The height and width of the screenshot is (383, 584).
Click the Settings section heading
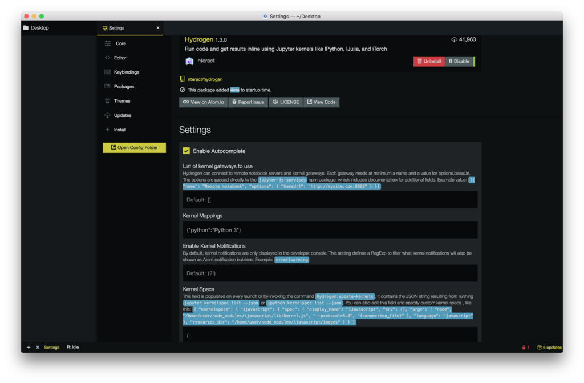195,130
